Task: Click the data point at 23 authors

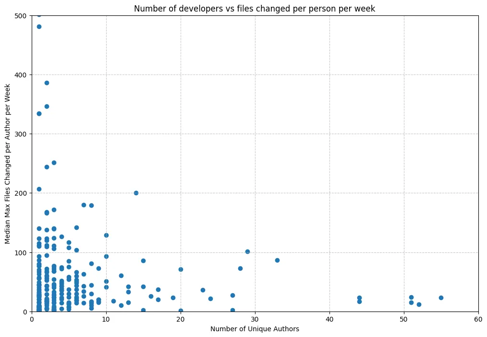Action: [203, 290]
